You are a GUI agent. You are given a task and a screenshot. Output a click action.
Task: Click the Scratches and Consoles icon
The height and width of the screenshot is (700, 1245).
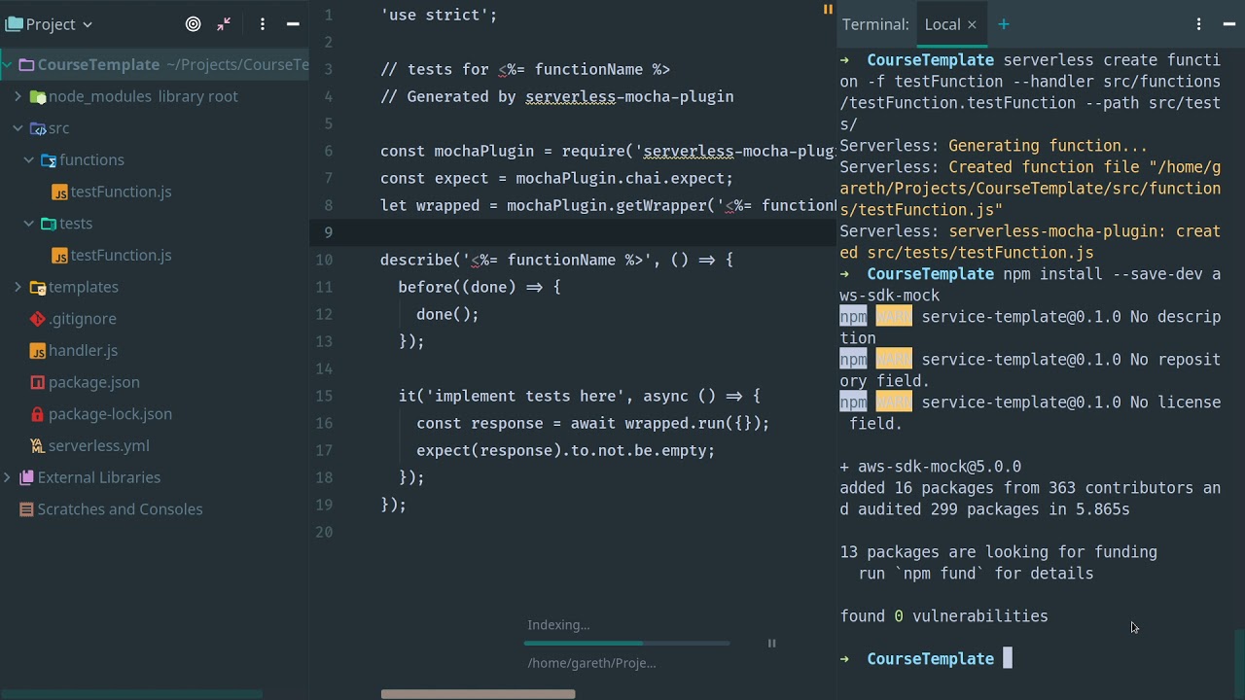pyautogui.click(x=26, y=509)
